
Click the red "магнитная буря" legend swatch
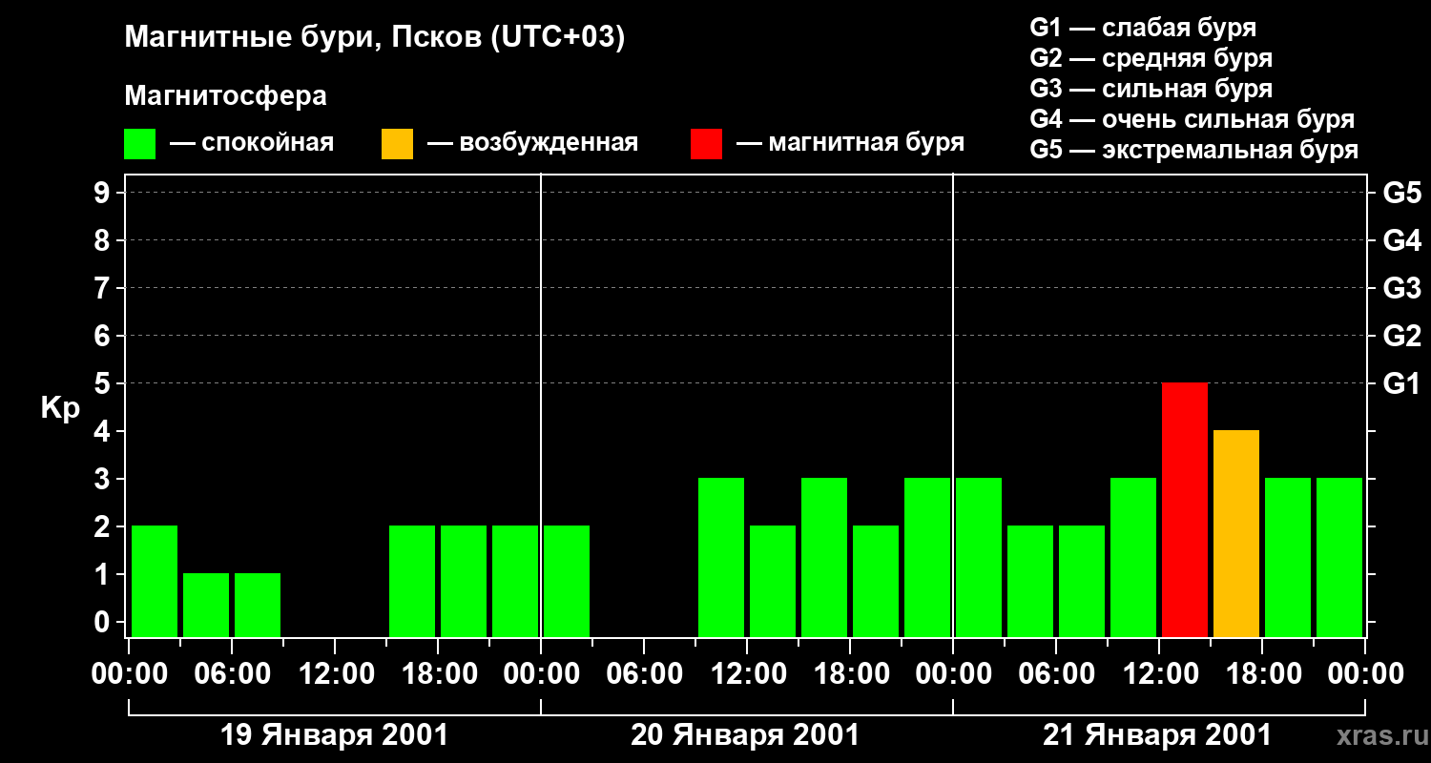[706, 144]
